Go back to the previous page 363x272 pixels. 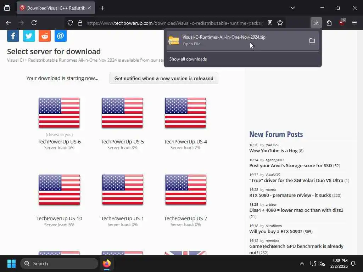[x=9, y=23]
